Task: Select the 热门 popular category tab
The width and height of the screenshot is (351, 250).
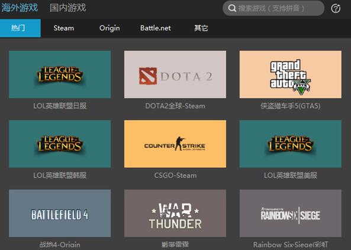Action: click(x=20, y=28)
